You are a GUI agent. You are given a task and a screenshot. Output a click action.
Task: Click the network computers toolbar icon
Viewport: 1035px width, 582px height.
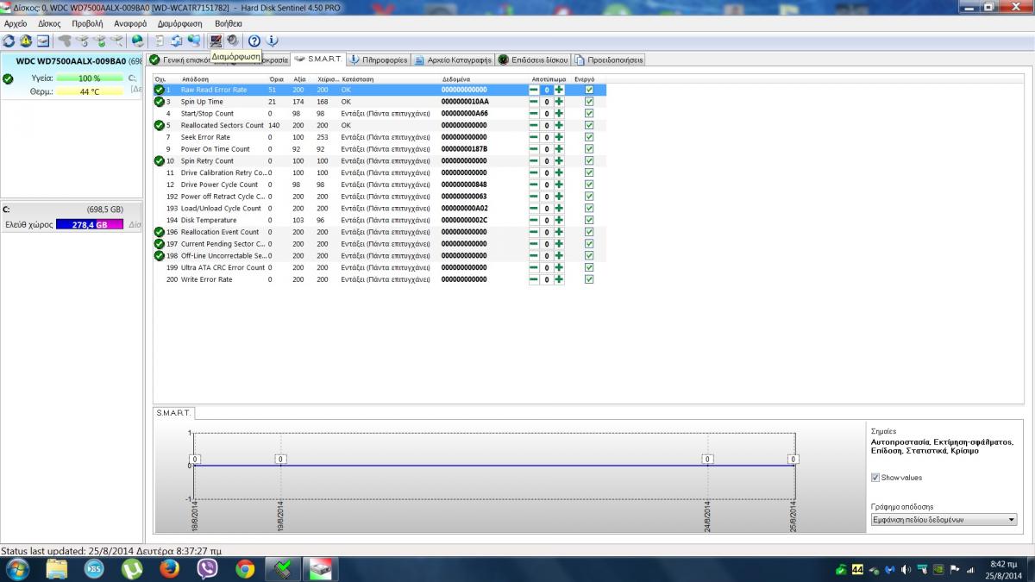pos(193,41)
